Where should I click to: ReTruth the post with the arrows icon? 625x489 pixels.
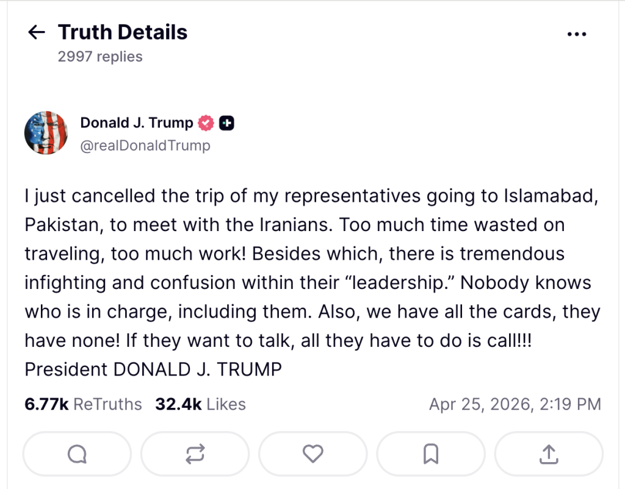click(x=195, y=454)
